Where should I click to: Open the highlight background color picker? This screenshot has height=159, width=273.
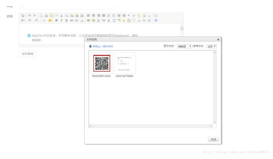50,20
